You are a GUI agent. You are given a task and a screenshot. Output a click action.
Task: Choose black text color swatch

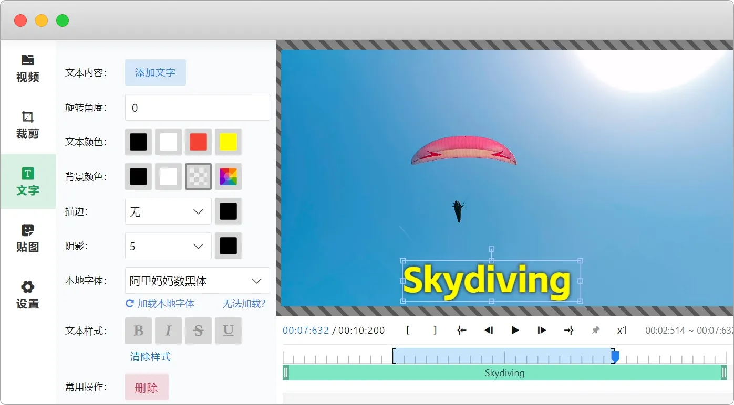139,142
